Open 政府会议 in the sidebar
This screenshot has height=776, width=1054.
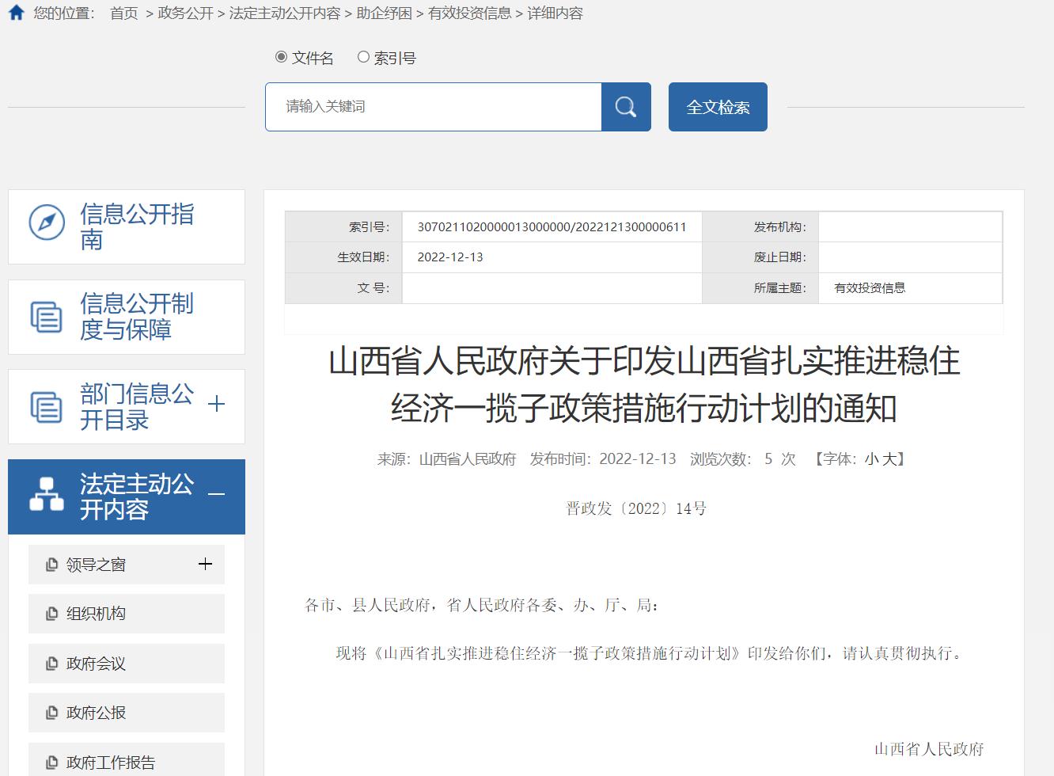pos(96,664)
